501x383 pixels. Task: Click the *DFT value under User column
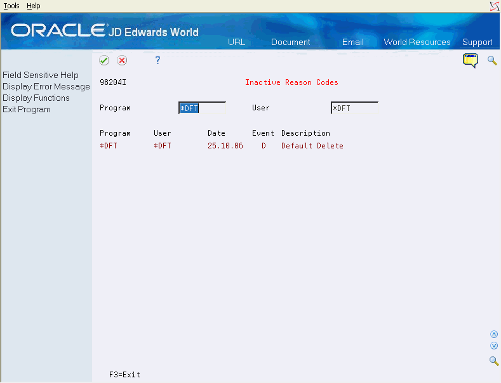point(163,146)
